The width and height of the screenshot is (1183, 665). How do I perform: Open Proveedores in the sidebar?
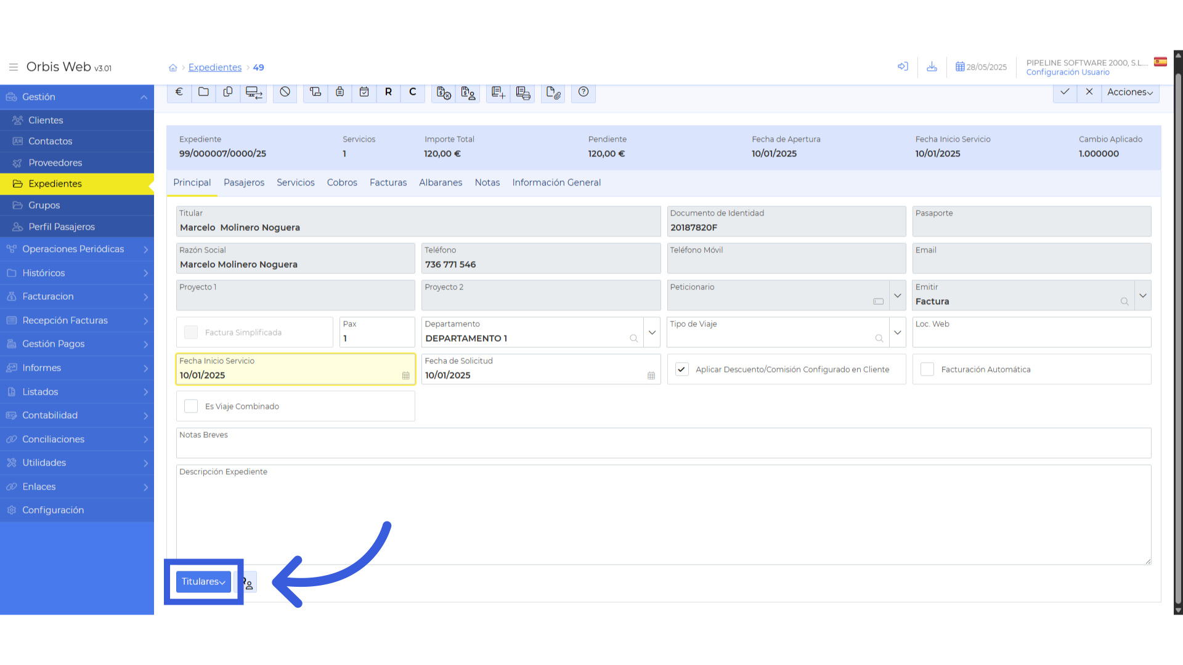click(x=77, y=163)
